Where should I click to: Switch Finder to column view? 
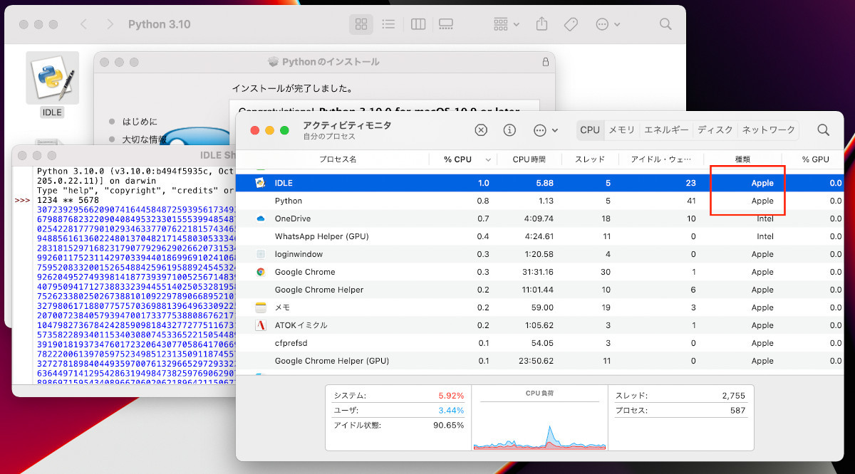click(x=418, y=24)
